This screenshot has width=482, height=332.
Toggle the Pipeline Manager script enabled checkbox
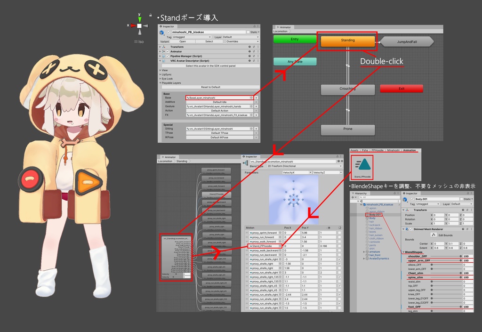[x=168, y=56]
